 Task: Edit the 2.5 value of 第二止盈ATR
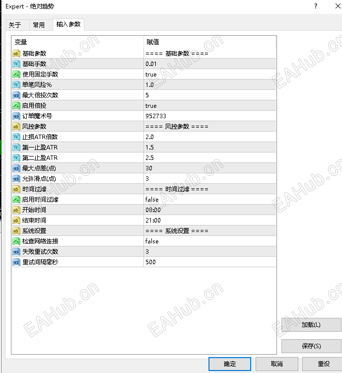pyautogui.click(x=210, y=158)
